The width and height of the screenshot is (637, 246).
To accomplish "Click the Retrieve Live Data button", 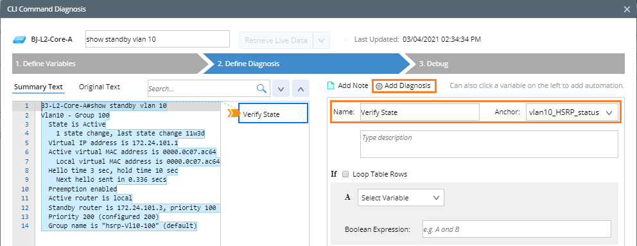I will (276, 40).
